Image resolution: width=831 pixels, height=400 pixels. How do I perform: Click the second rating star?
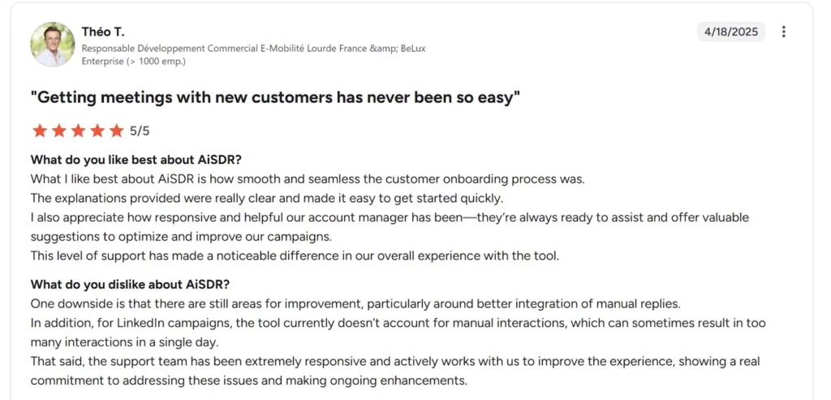(58, 131)
